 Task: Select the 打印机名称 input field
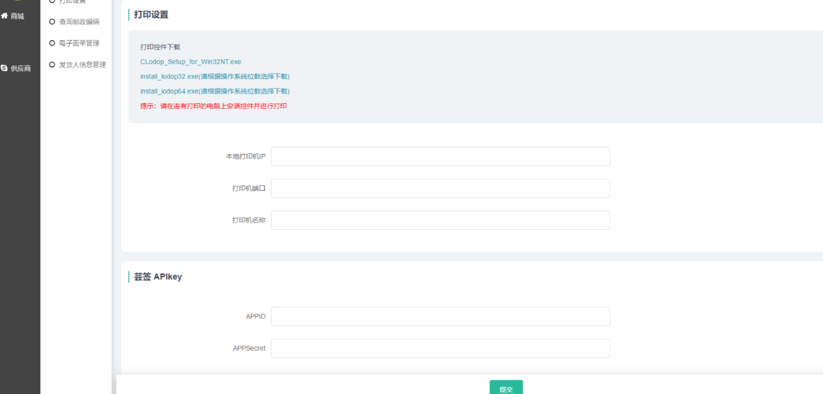[440, 220]
